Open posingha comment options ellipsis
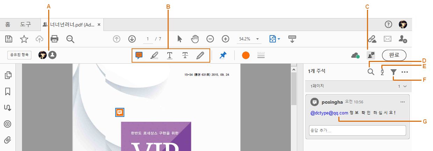 (x=403, y=102)
